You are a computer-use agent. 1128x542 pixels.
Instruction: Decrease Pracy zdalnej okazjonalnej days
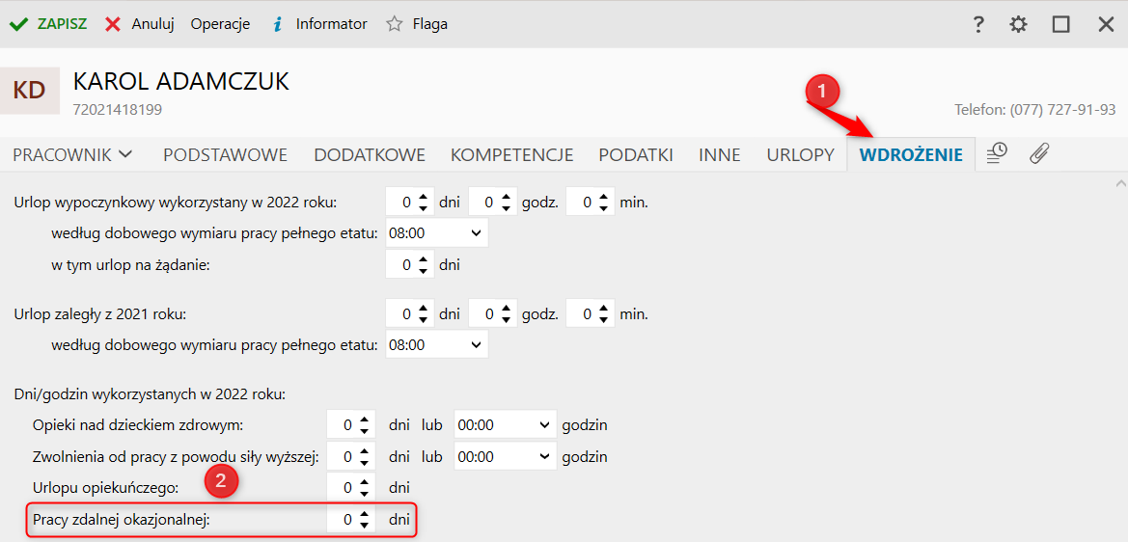tap(365, 526)
